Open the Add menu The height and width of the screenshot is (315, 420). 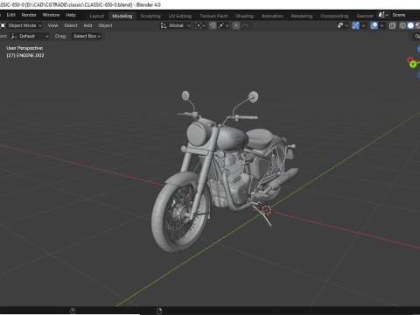[x=87, y=25]
